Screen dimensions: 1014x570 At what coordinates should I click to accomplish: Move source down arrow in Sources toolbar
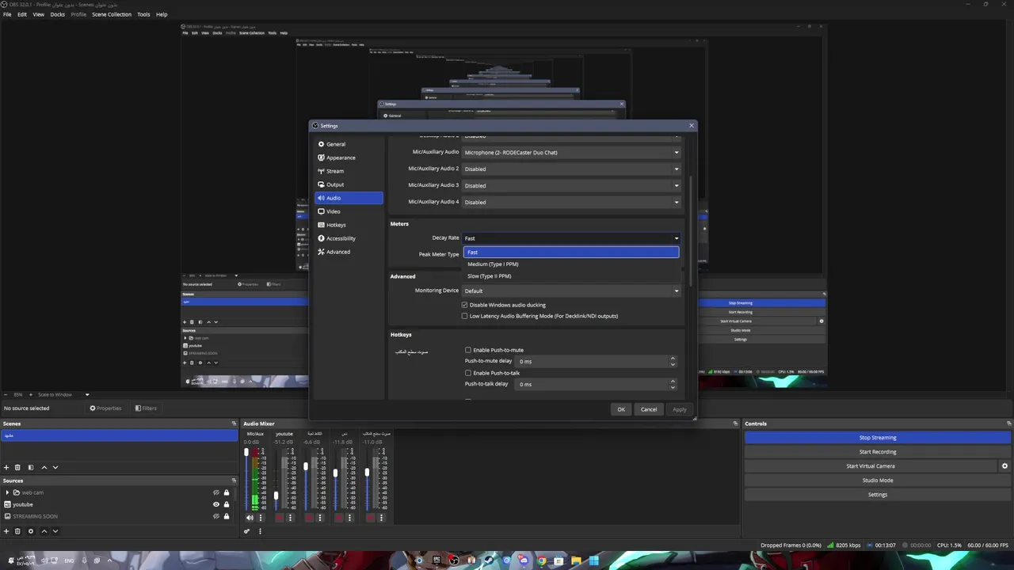click(55, 531)
